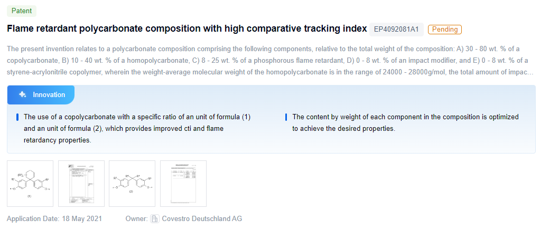Open the formula (1) structure thumbnail
The image size is (540, 239).
[x=30, y=183]
